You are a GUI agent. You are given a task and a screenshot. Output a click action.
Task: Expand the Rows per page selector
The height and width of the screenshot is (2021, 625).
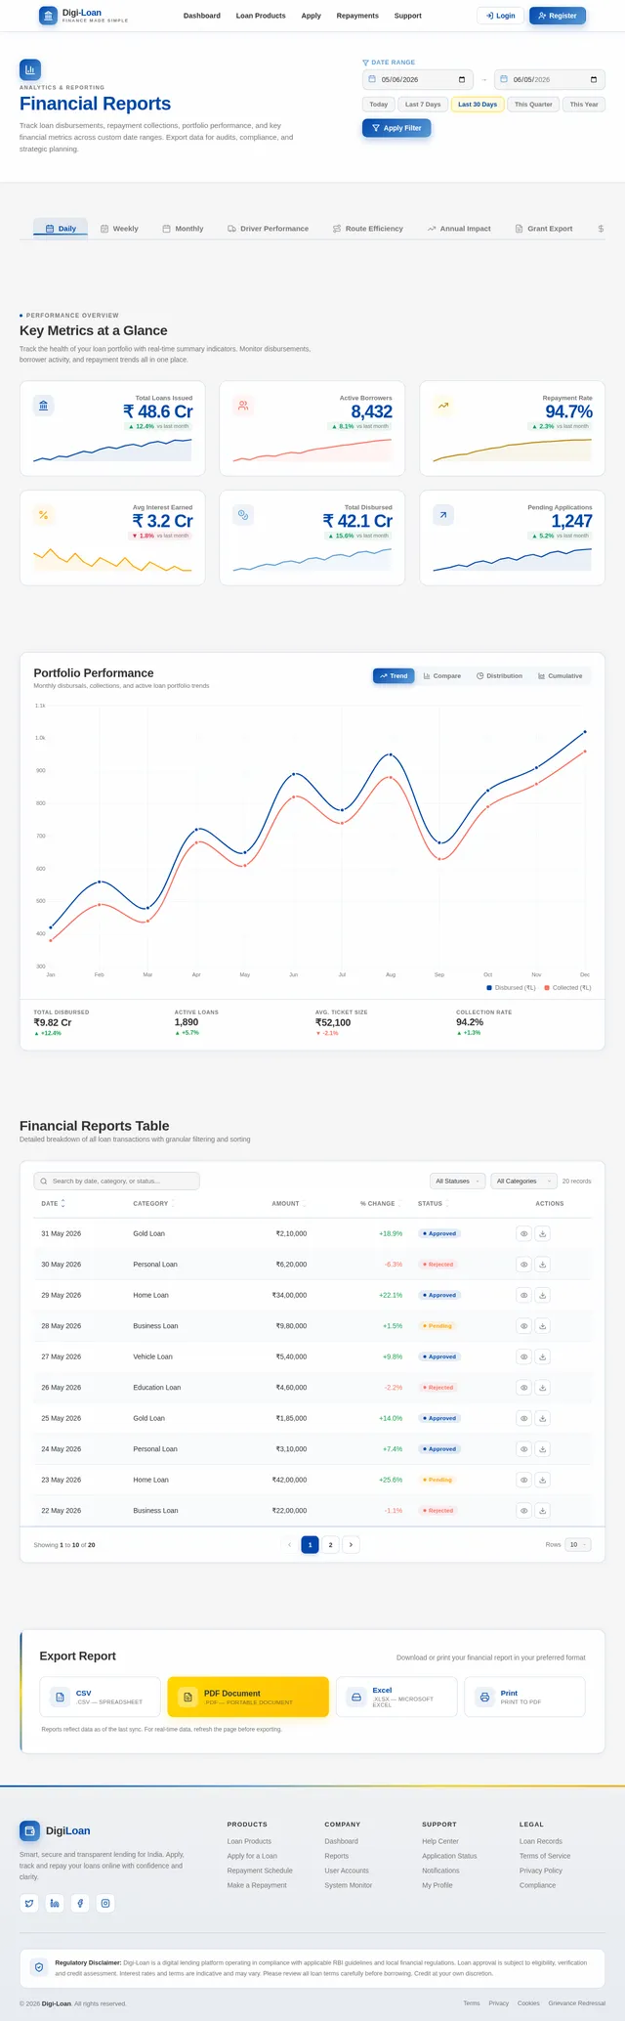click(x=578, y=1544)
